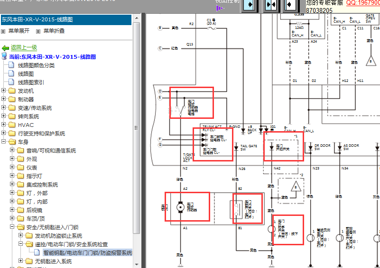Click the 后门开启开关 label in diagram
This screenshot has width=380, height=268.
(x=283, y=148)
